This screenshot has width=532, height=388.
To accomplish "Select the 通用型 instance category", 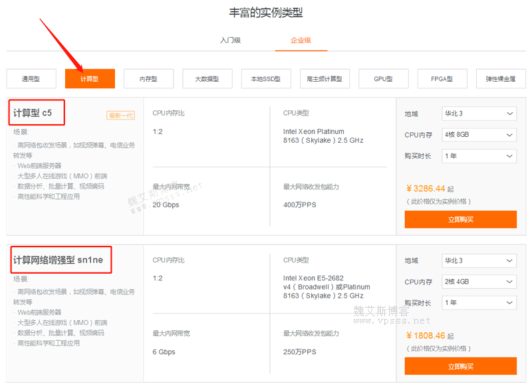I will point(31,79).
